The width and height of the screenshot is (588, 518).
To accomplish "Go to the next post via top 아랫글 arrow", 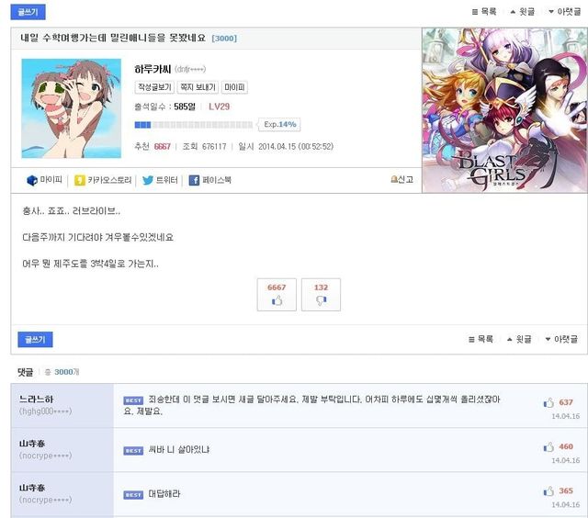I will click(x=551, y=12).
